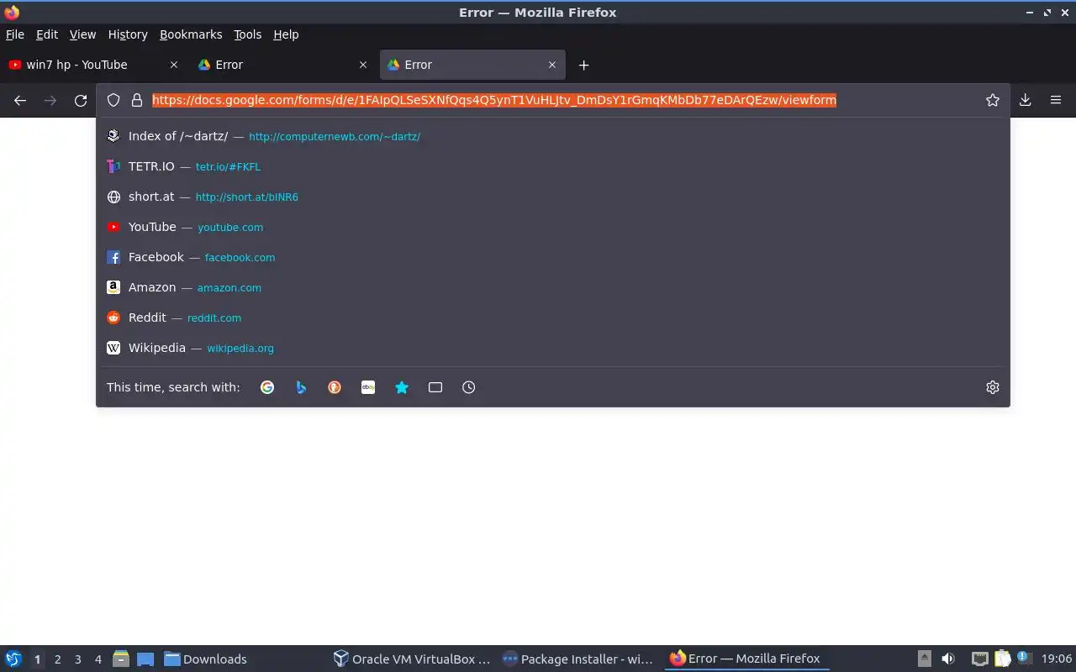Switch to the middle Error tab

tap(282, 65)
